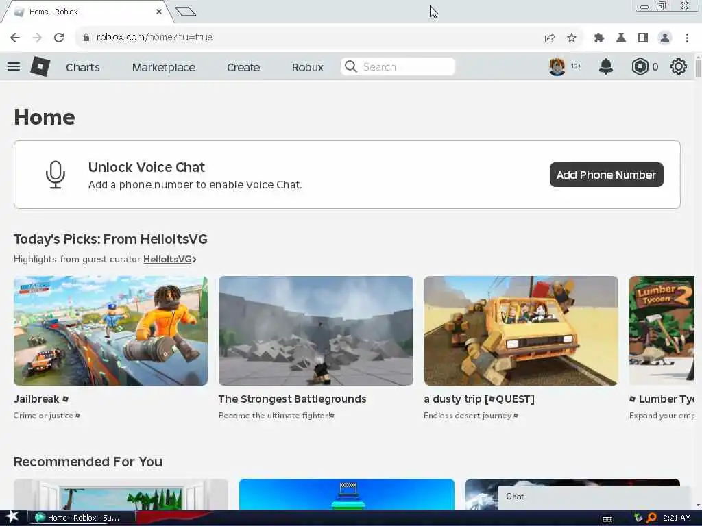Bookmark this page with star icon

572,38
